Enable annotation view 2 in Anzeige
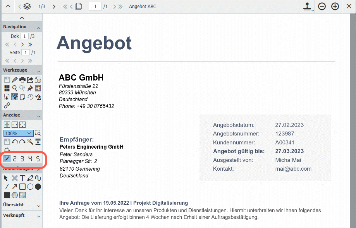The width and height of the screenshot is (356, 228). (x=15, y=158)
